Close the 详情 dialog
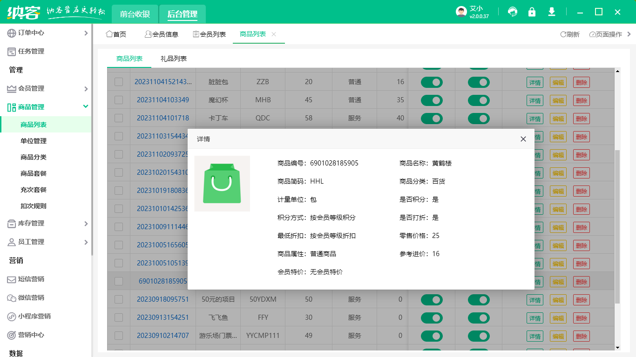This screenshot has width=636, height=357. pos(522,139)
